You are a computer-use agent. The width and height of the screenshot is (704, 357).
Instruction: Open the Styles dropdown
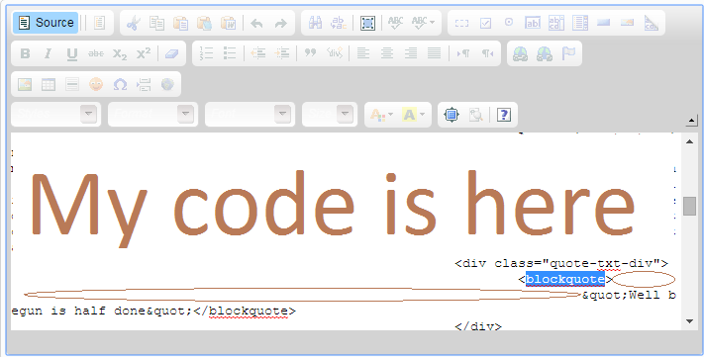(56, 115)
